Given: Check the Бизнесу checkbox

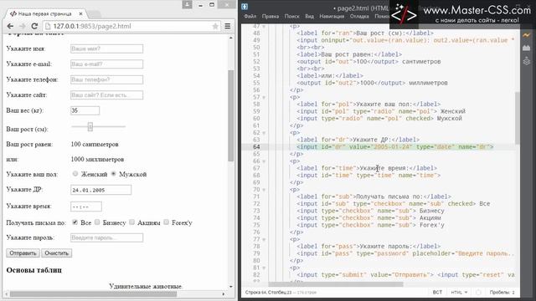Looking at the screenshot, I should coord(97,222).
